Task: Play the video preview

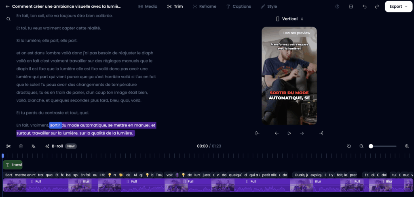Action: pyautogui.click(x=289, y=133)
